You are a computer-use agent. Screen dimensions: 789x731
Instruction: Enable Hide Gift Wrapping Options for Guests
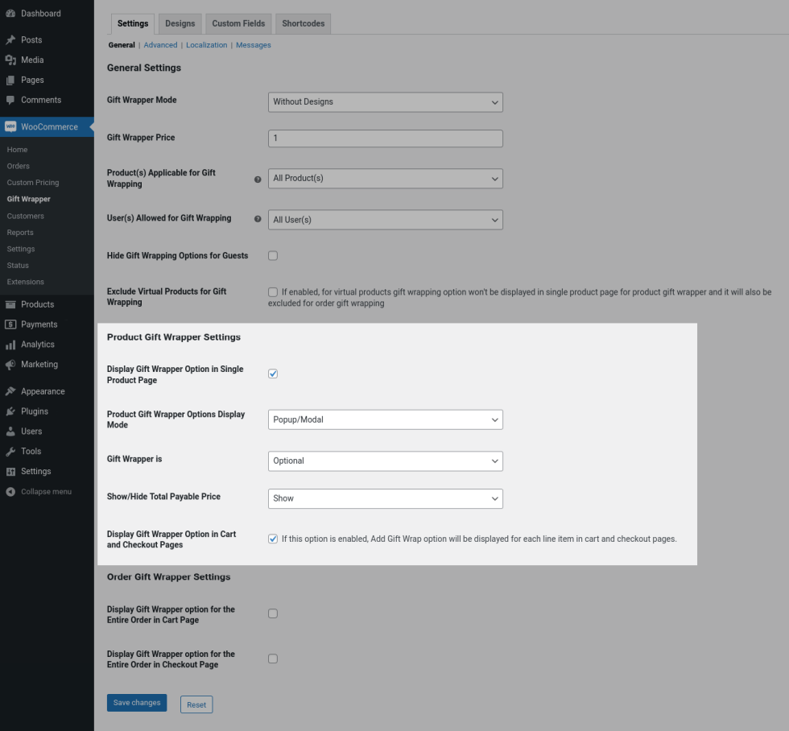pyautogui.click(x=273, y=256)
